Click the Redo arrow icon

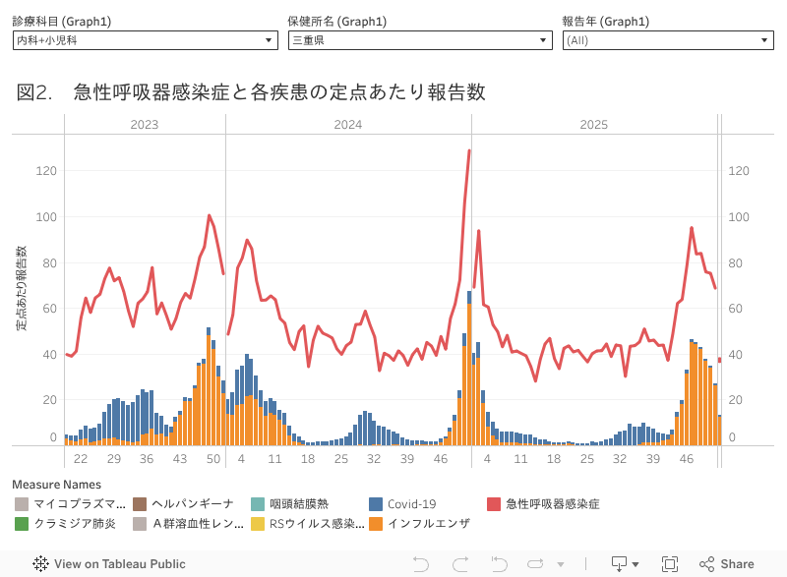[460, 564]
